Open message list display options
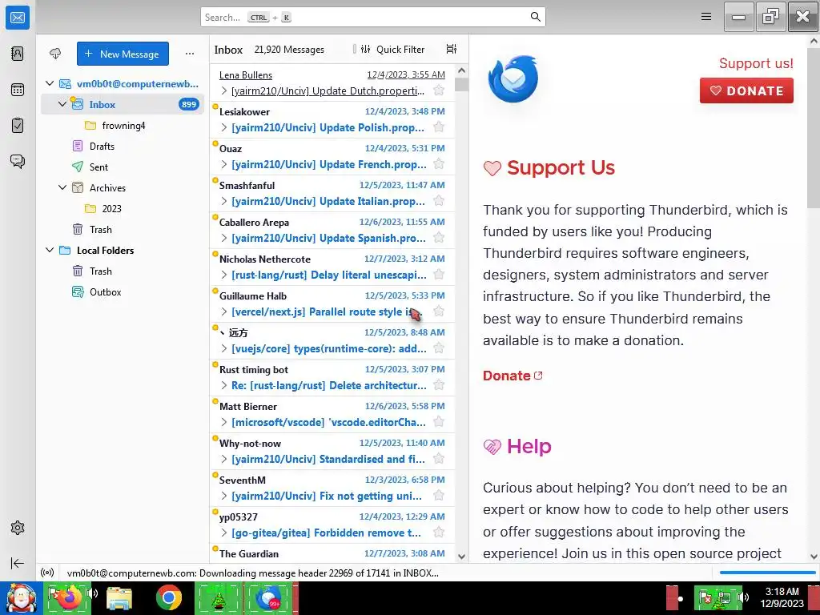 [x=452, y=49]
